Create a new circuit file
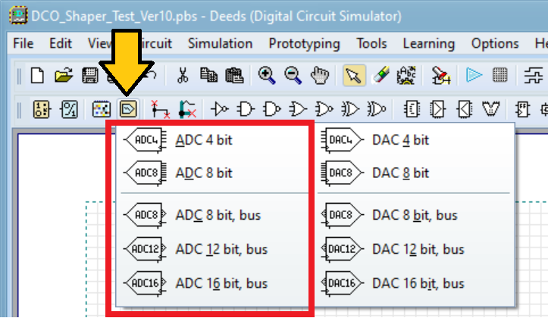548x318 pixels. click(37, 76)
